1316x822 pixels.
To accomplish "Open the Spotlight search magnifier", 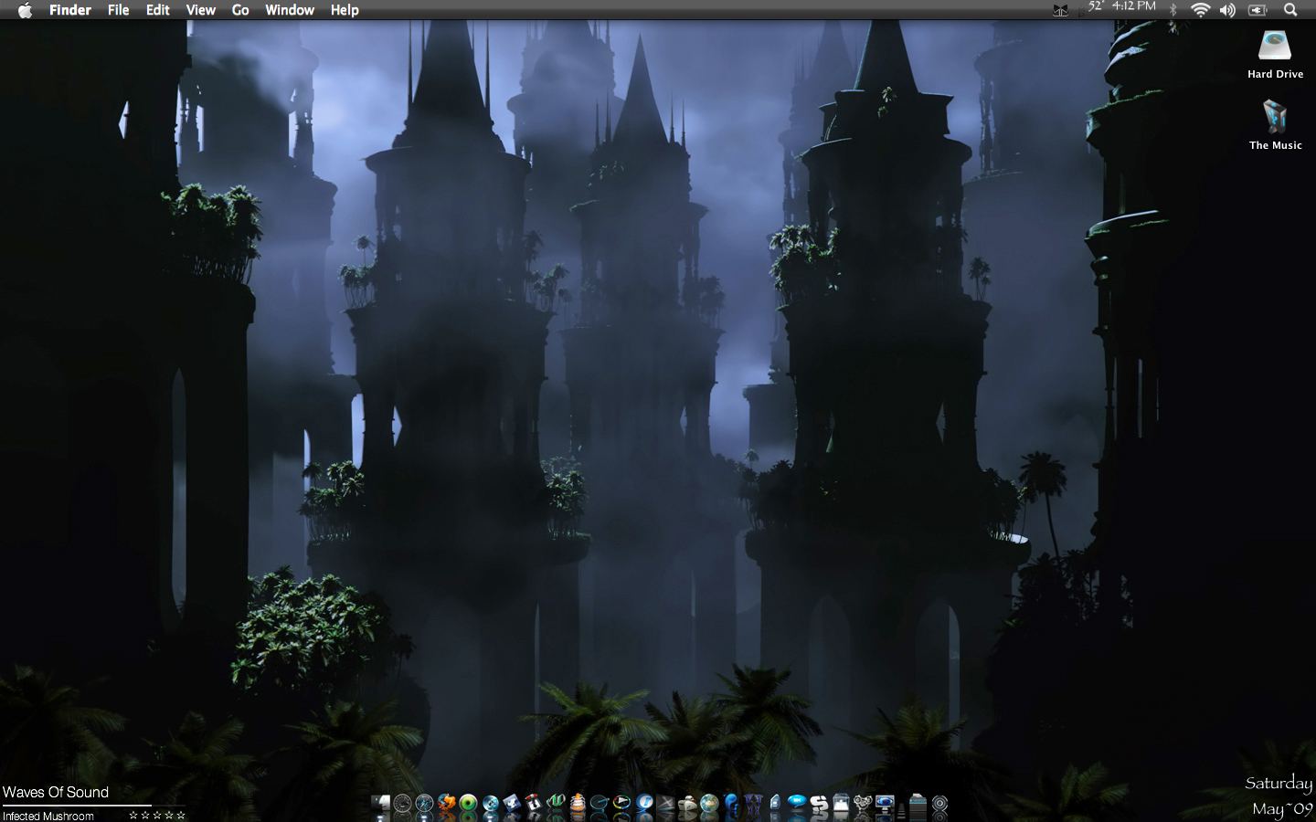I will (x=1290, y=10).
